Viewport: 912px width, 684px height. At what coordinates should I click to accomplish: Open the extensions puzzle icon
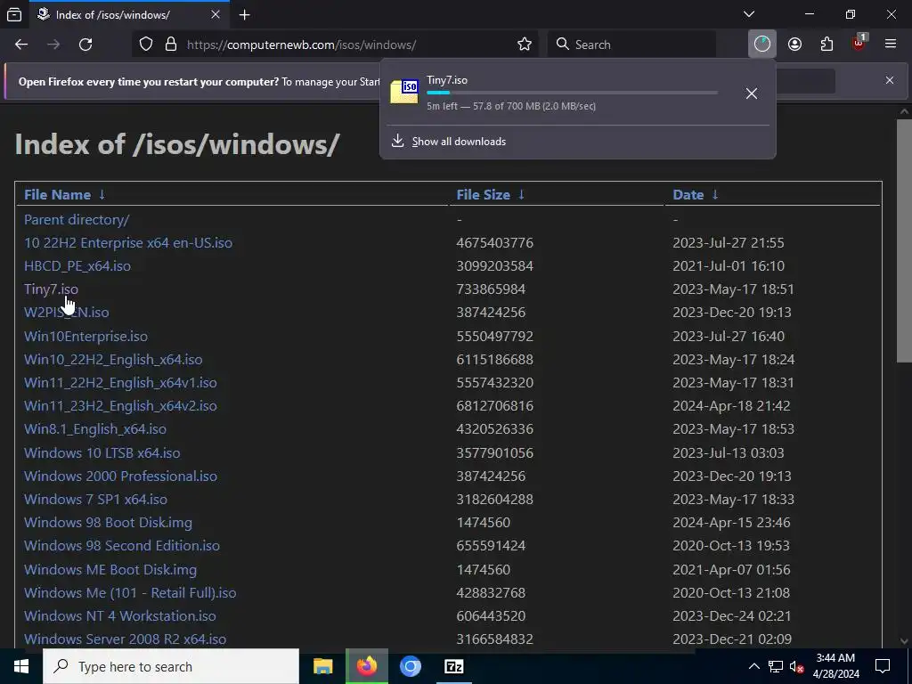coord(826,45)
